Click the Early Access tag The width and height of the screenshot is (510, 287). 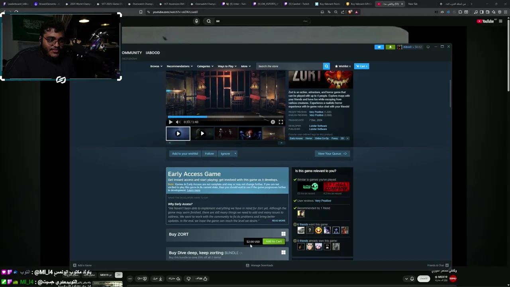click(296, 138)
